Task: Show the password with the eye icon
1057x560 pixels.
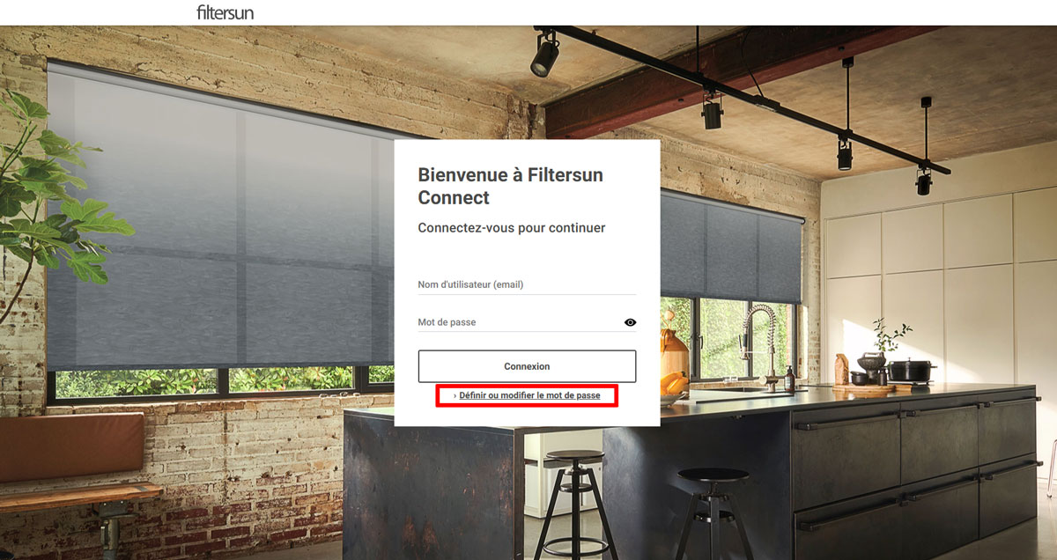Action: (630, 322)
